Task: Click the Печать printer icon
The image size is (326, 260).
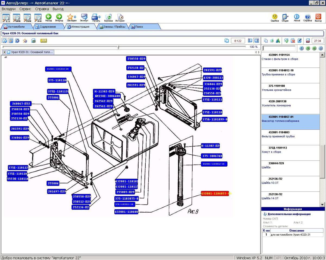Action: tap(96, 18)
